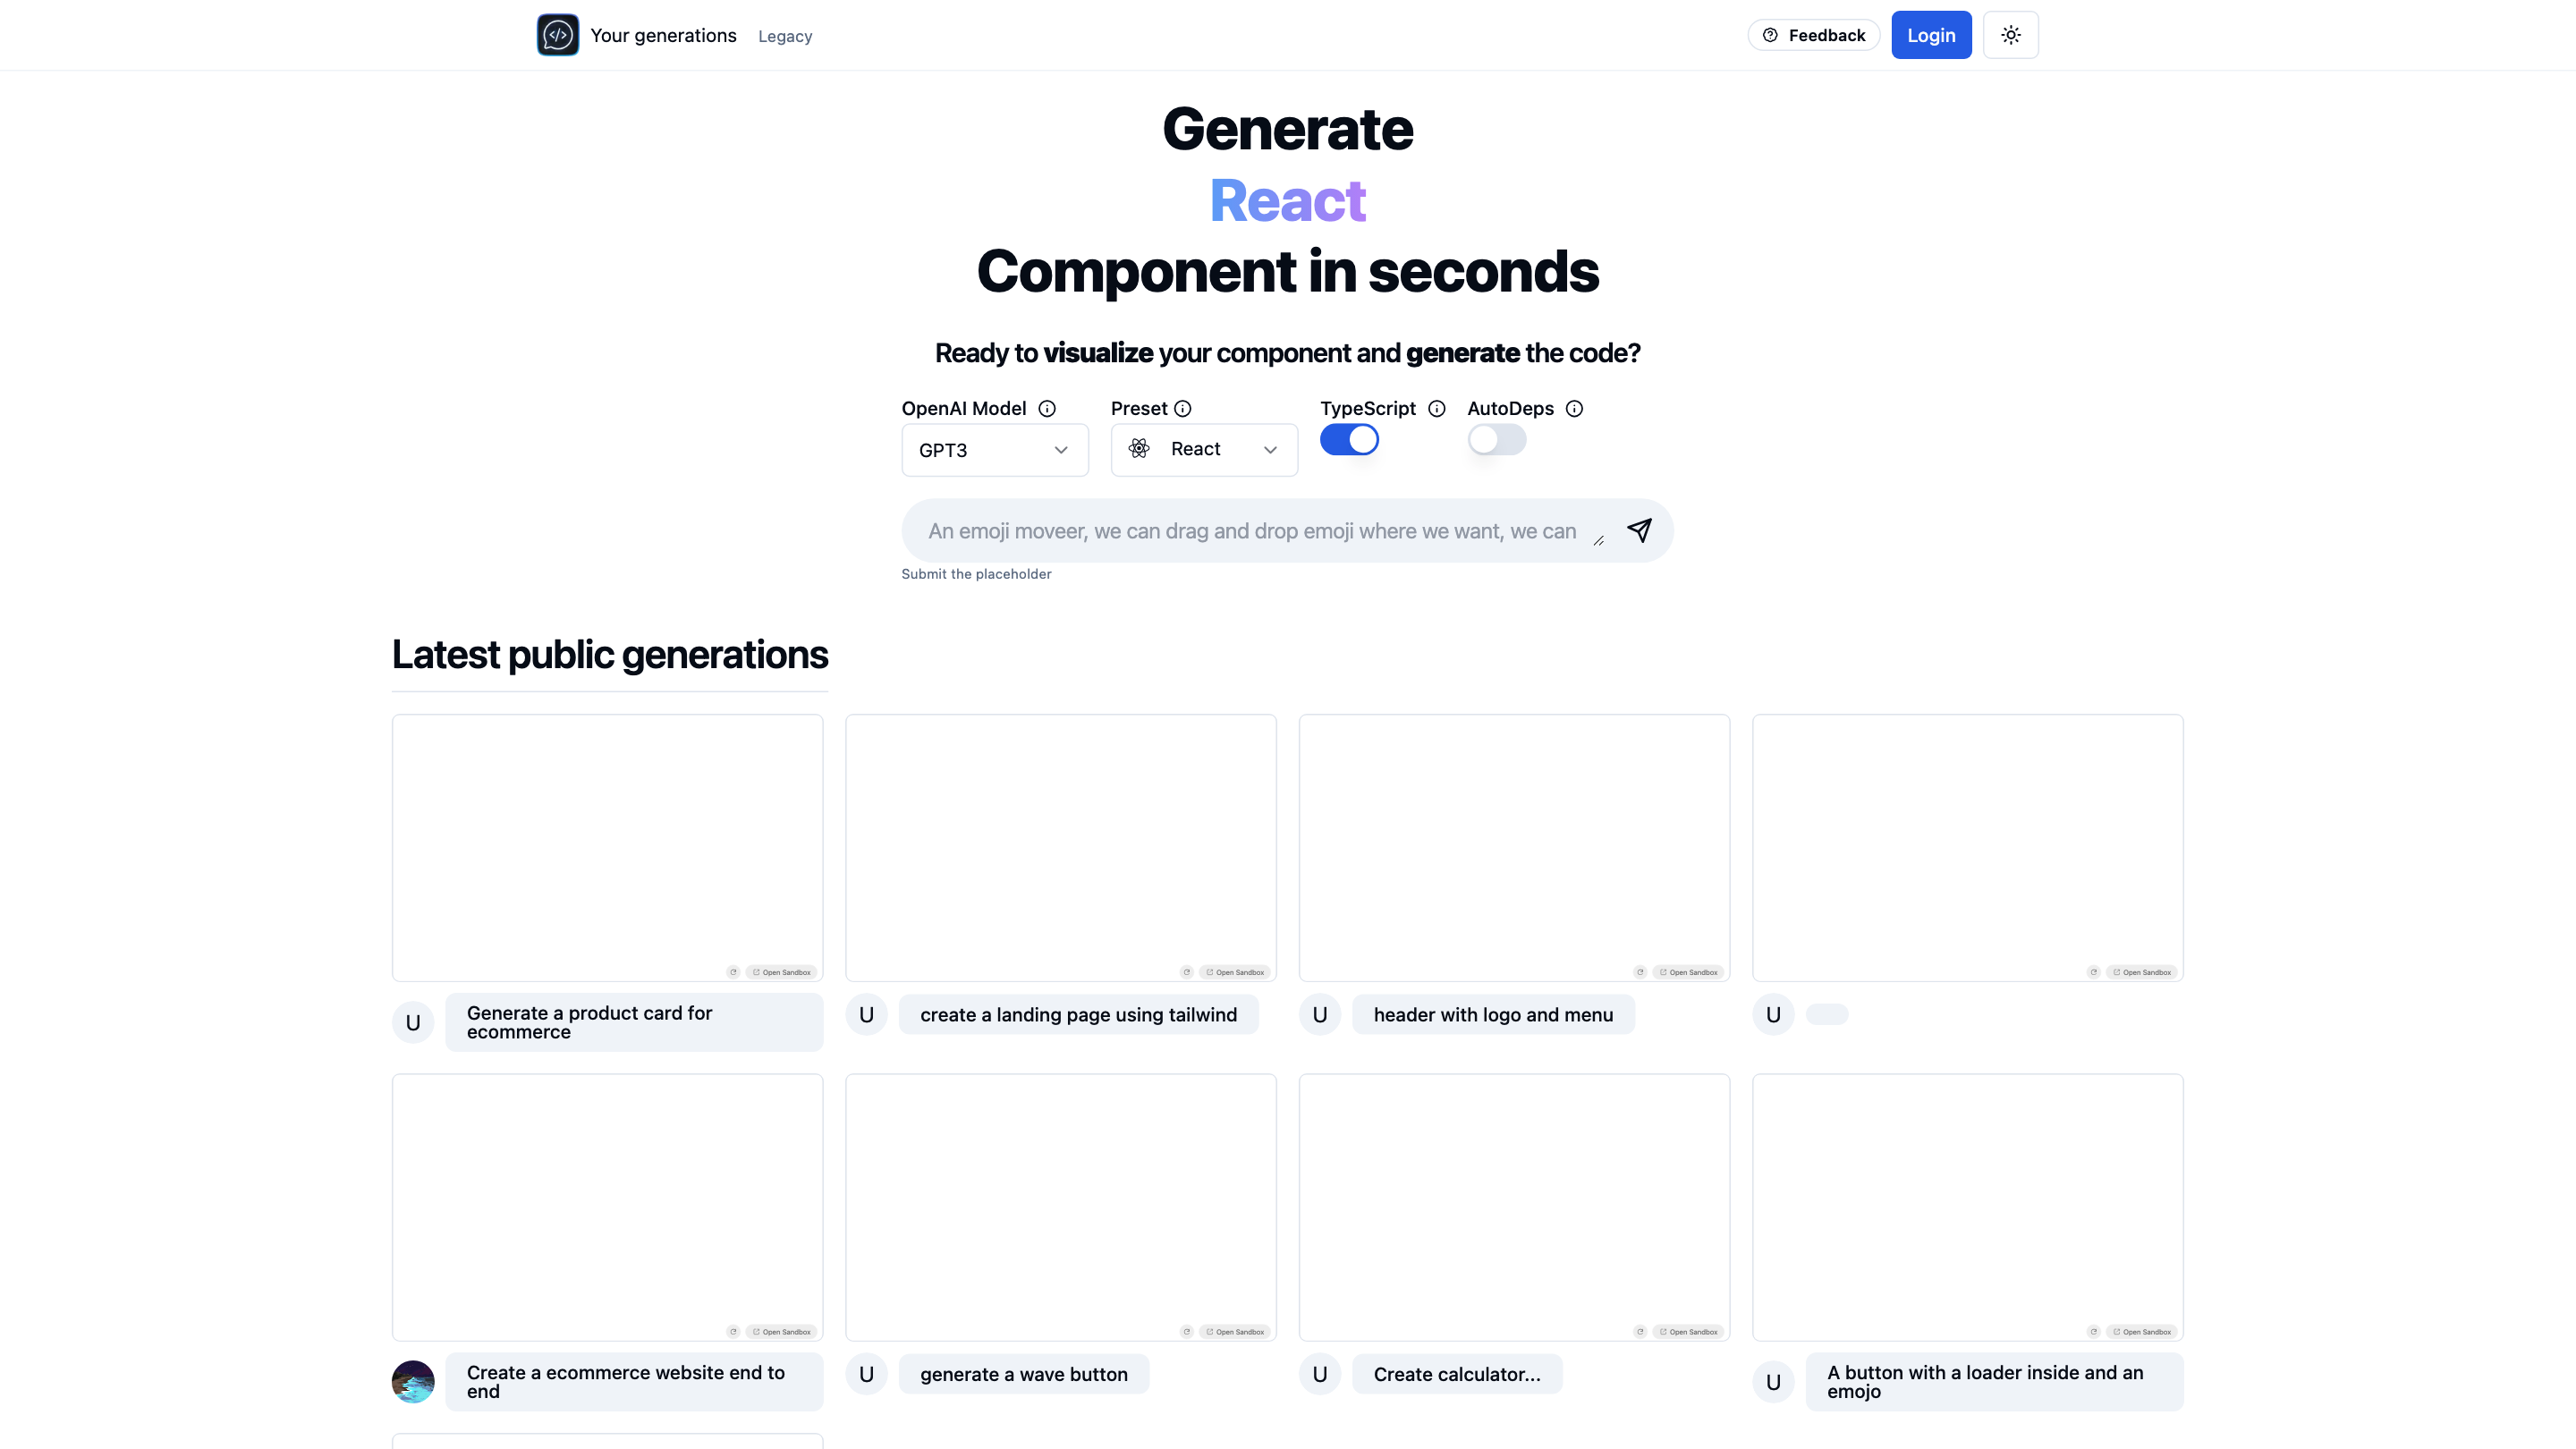Open the GPT3 model dropdown
The height and width of the screenshot is (1449, 2576).
994,450
